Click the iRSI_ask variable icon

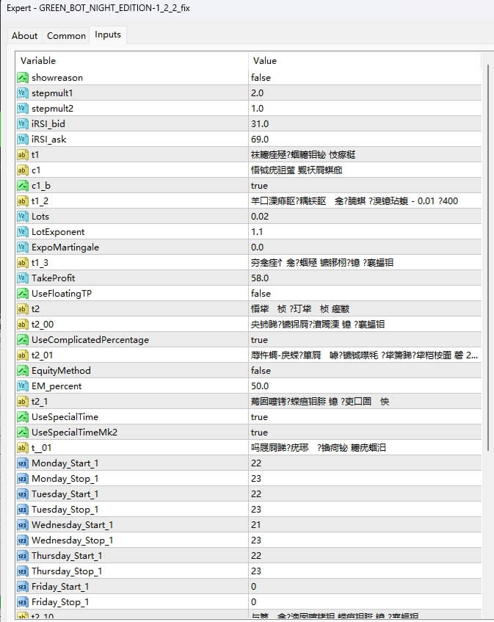(x=23, y=140)
